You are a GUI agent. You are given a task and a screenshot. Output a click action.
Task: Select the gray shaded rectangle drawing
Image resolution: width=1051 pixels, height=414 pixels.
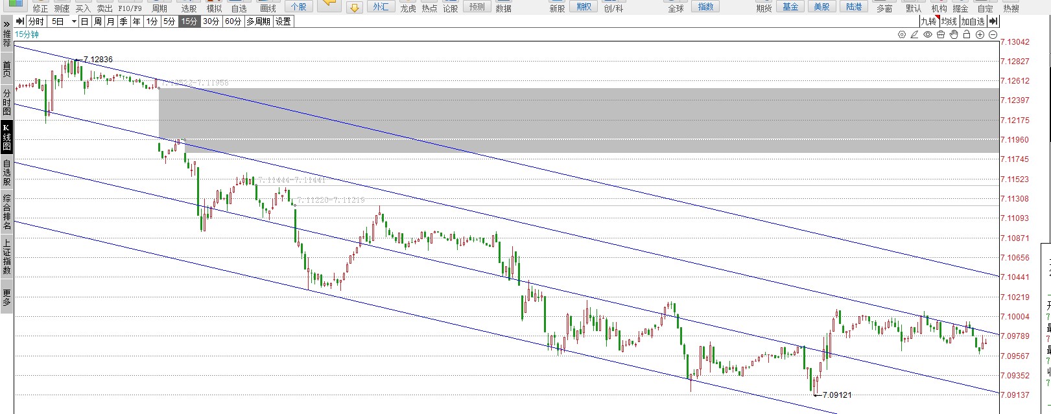[x=578, y=121]
